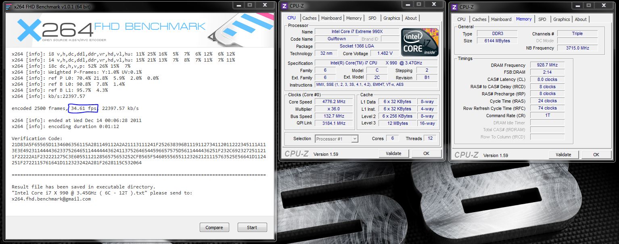The image size is (619, 244).
Task: Select Mainboard tab in the Memory timings window
Action: [x=501, y=19]
